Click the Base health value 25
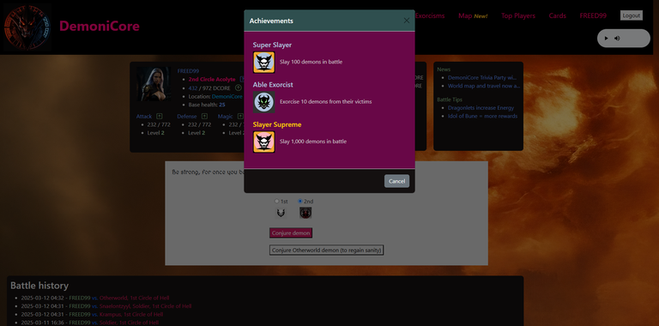The width and height of the screenshot is (659, 326). point(222,105)
